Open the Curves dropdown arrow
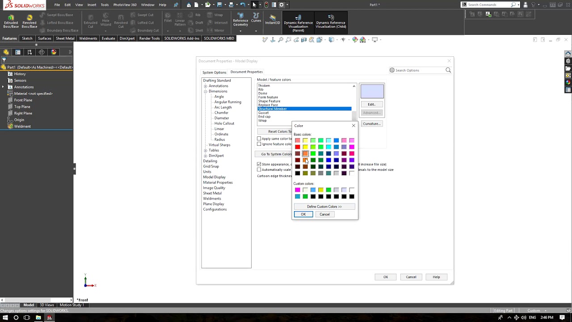This screenshot has height=322, width=572. coord(256,31)
